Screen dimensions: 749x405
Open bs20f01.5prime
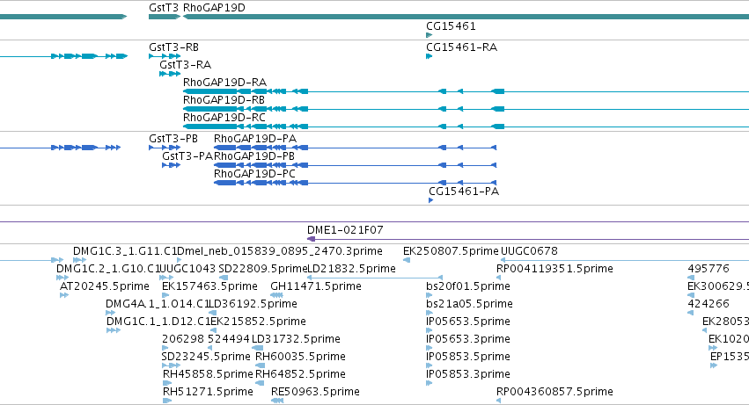point(468,286)
